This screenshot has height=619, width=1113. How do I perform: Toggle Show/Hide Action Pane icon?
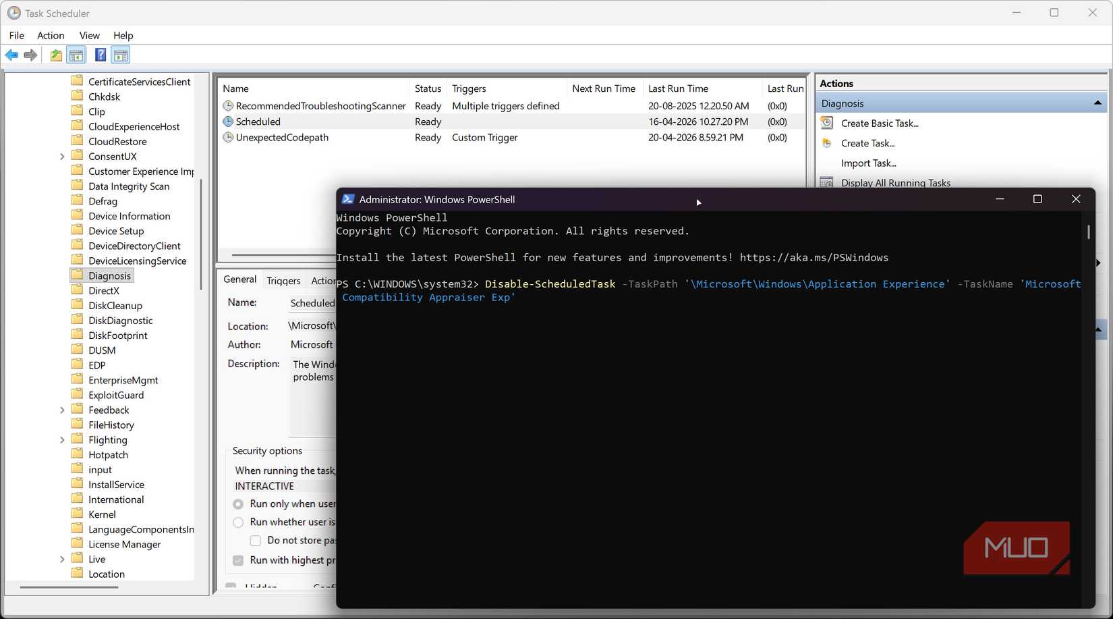tap(121, 55)
